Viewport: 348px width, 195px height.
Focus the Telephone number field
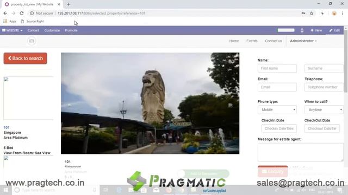(324, 87)
